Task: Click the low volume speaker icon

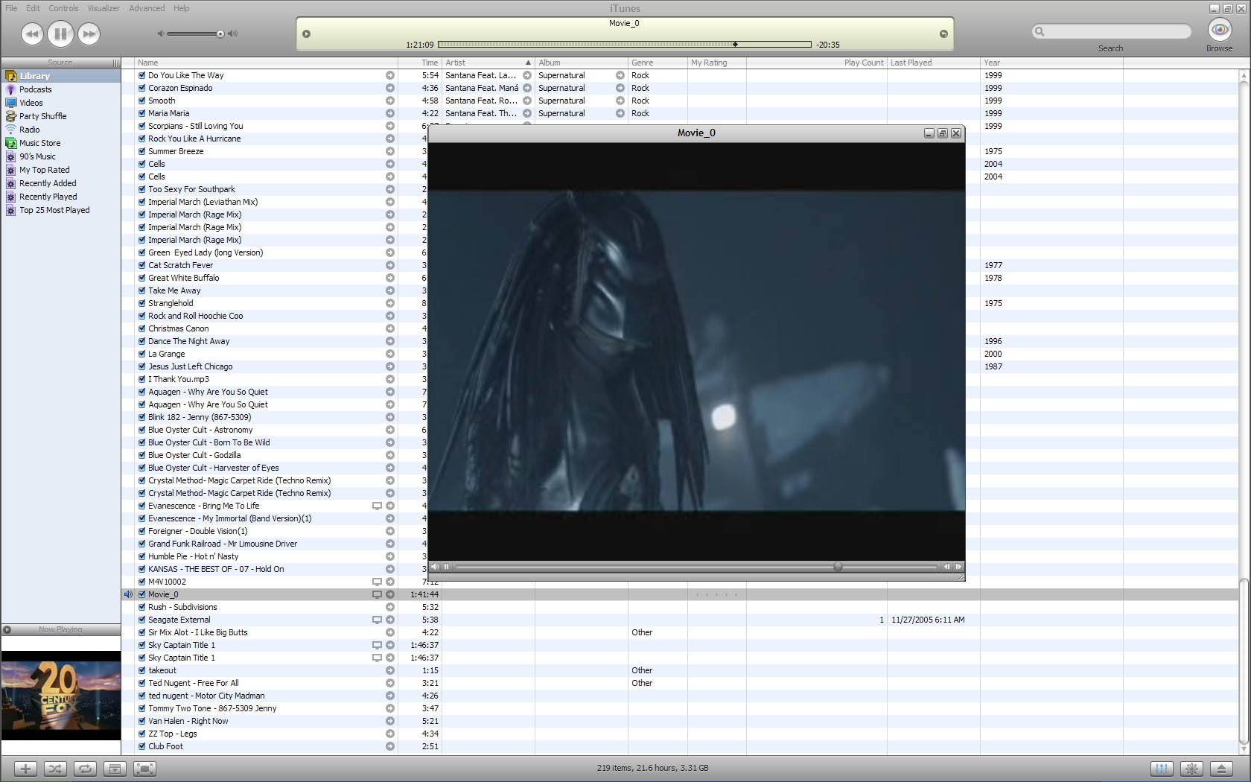Action: pyautogui.click(x=160, y=34)
